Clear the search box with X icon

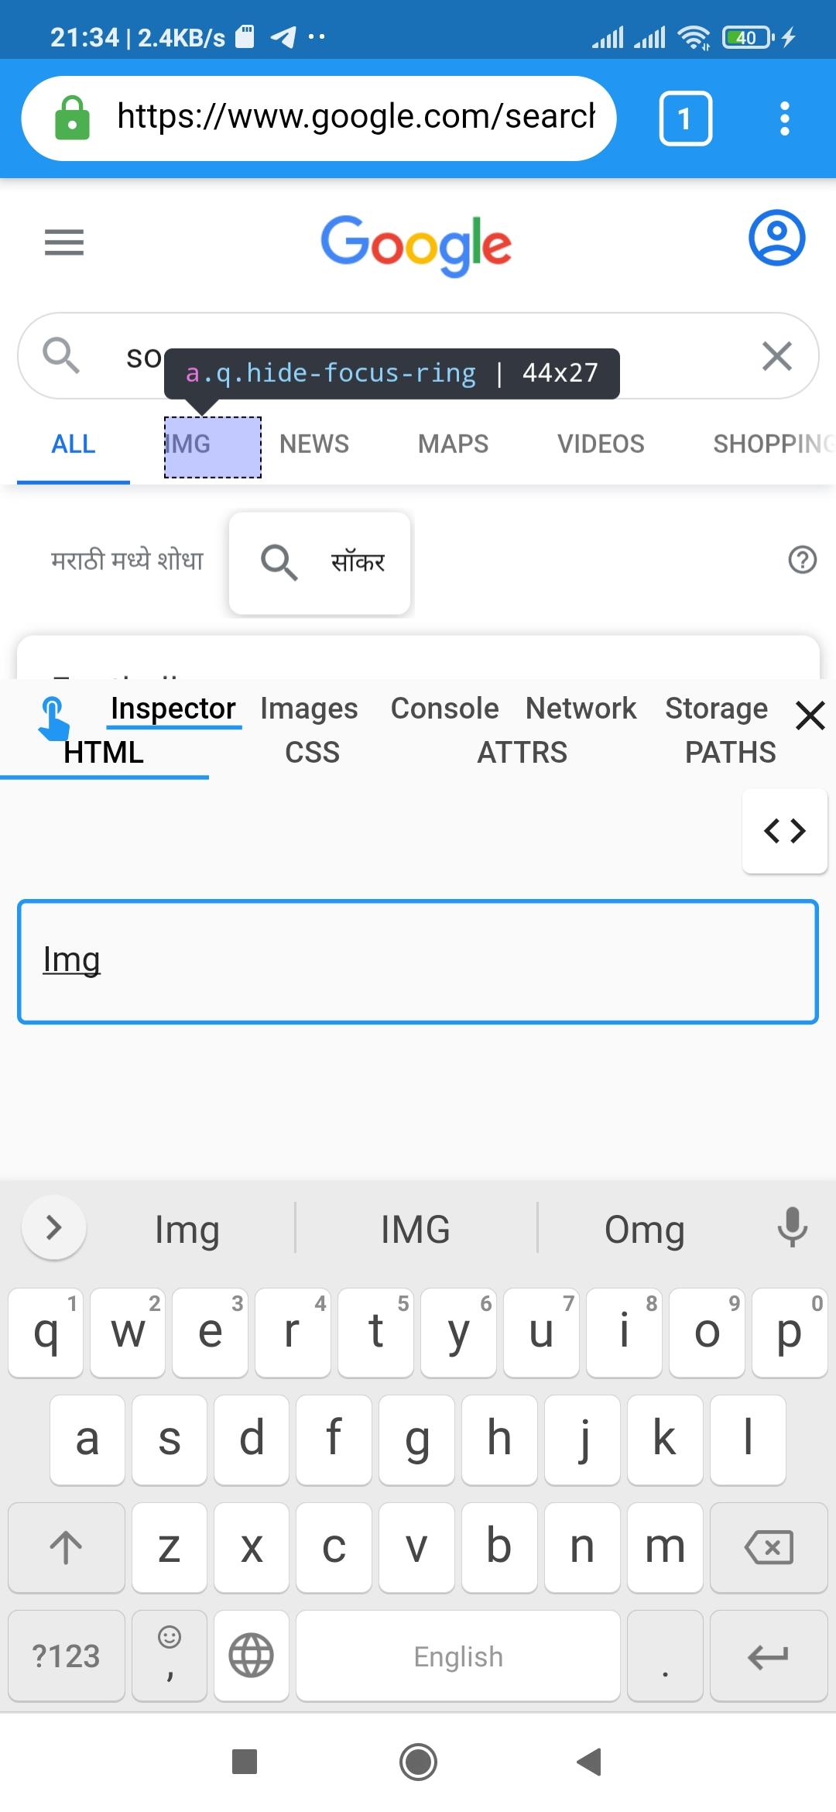tap(776, 356)
